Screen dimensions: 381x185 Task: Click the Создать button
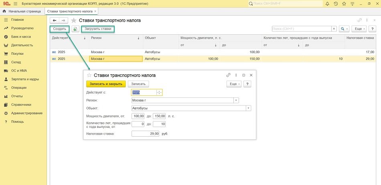(x=59, y=29)
